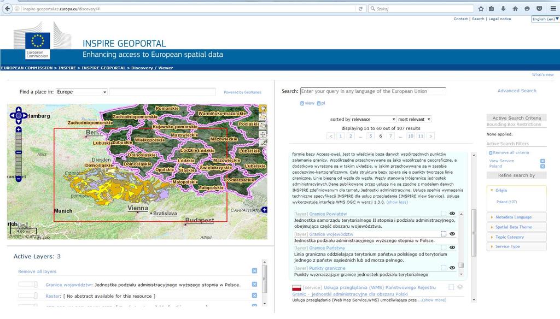The height and width of the screenshot is (319, 560).
Task: Go to the browser home page
Action: click(x=515, y=9)
